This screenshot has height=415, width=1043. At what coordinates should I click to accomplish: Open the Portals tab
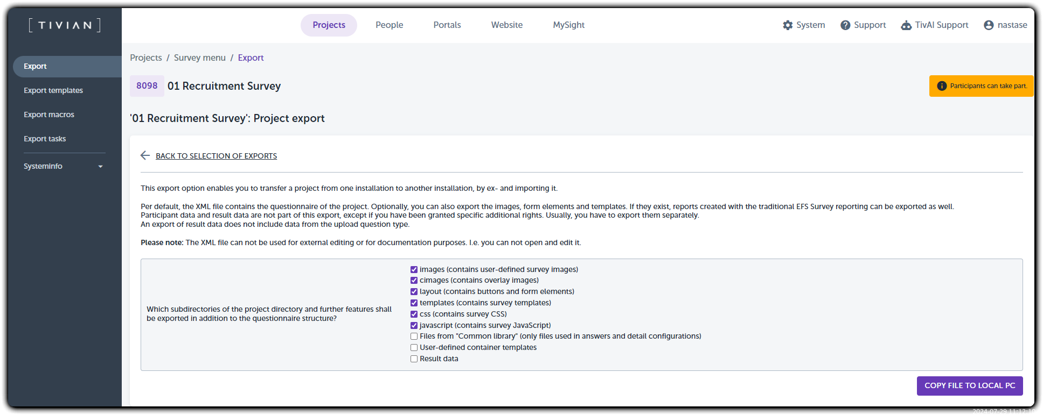447,25
